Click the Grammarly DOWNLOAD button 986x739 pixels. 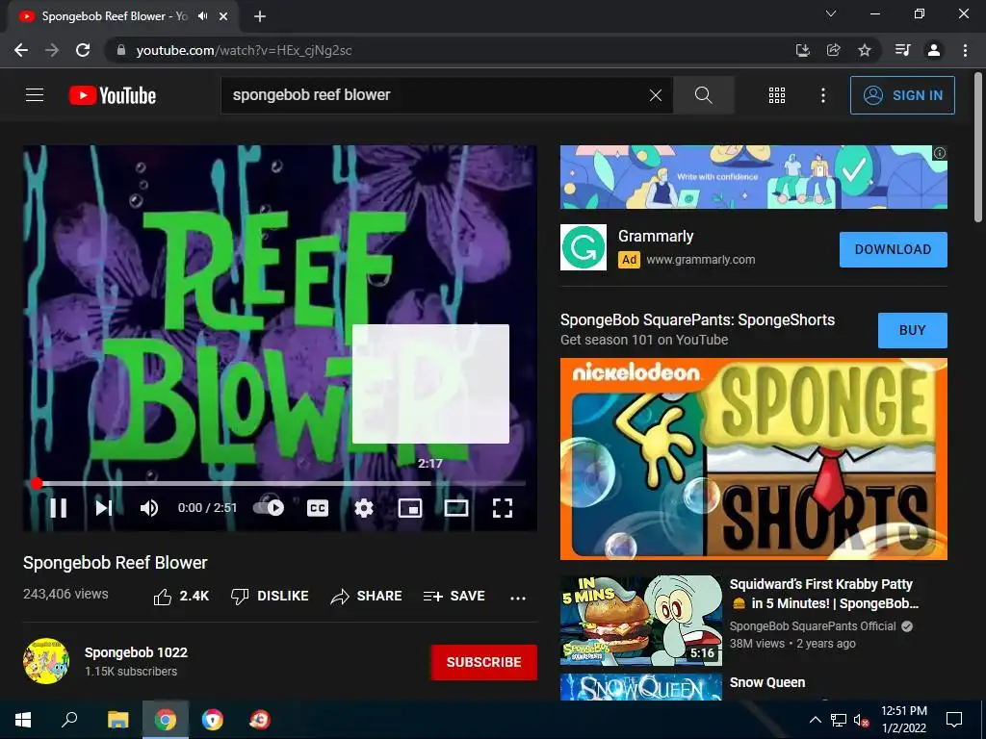pyautogui.click(x=893, y=249)
